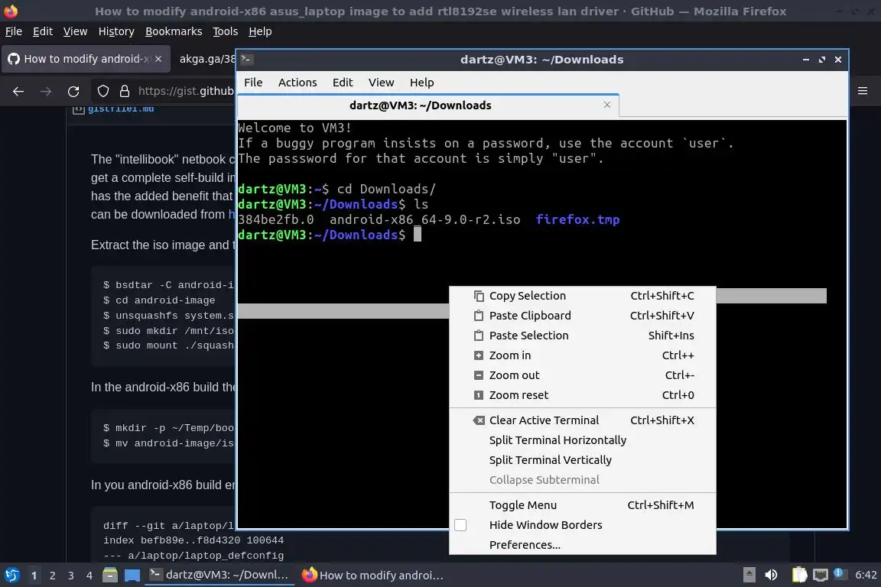
Task: Focus the Firefox 'How to modify androi…' taskbar button
Action: 372,576
